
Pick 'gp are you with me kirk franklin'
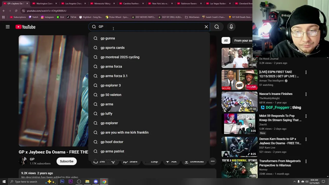[x=149, y=132]
